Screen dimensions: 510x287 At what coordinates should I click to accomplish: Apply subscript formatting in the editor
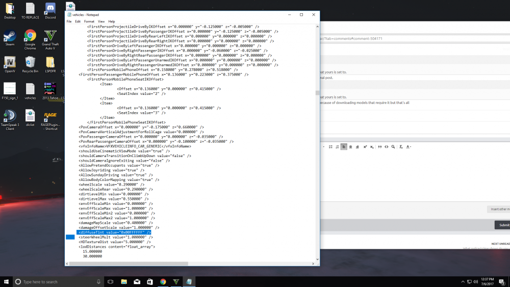372,147
